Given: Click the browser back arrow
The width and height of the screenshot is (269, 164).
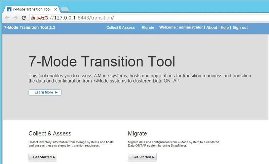Looking at the screenshot, I should coord(7,18).
